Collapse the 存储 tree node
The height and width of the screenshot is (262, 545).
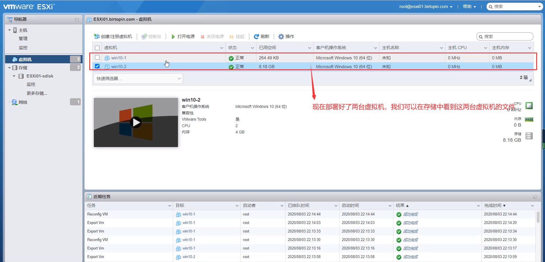click(10, 68)
